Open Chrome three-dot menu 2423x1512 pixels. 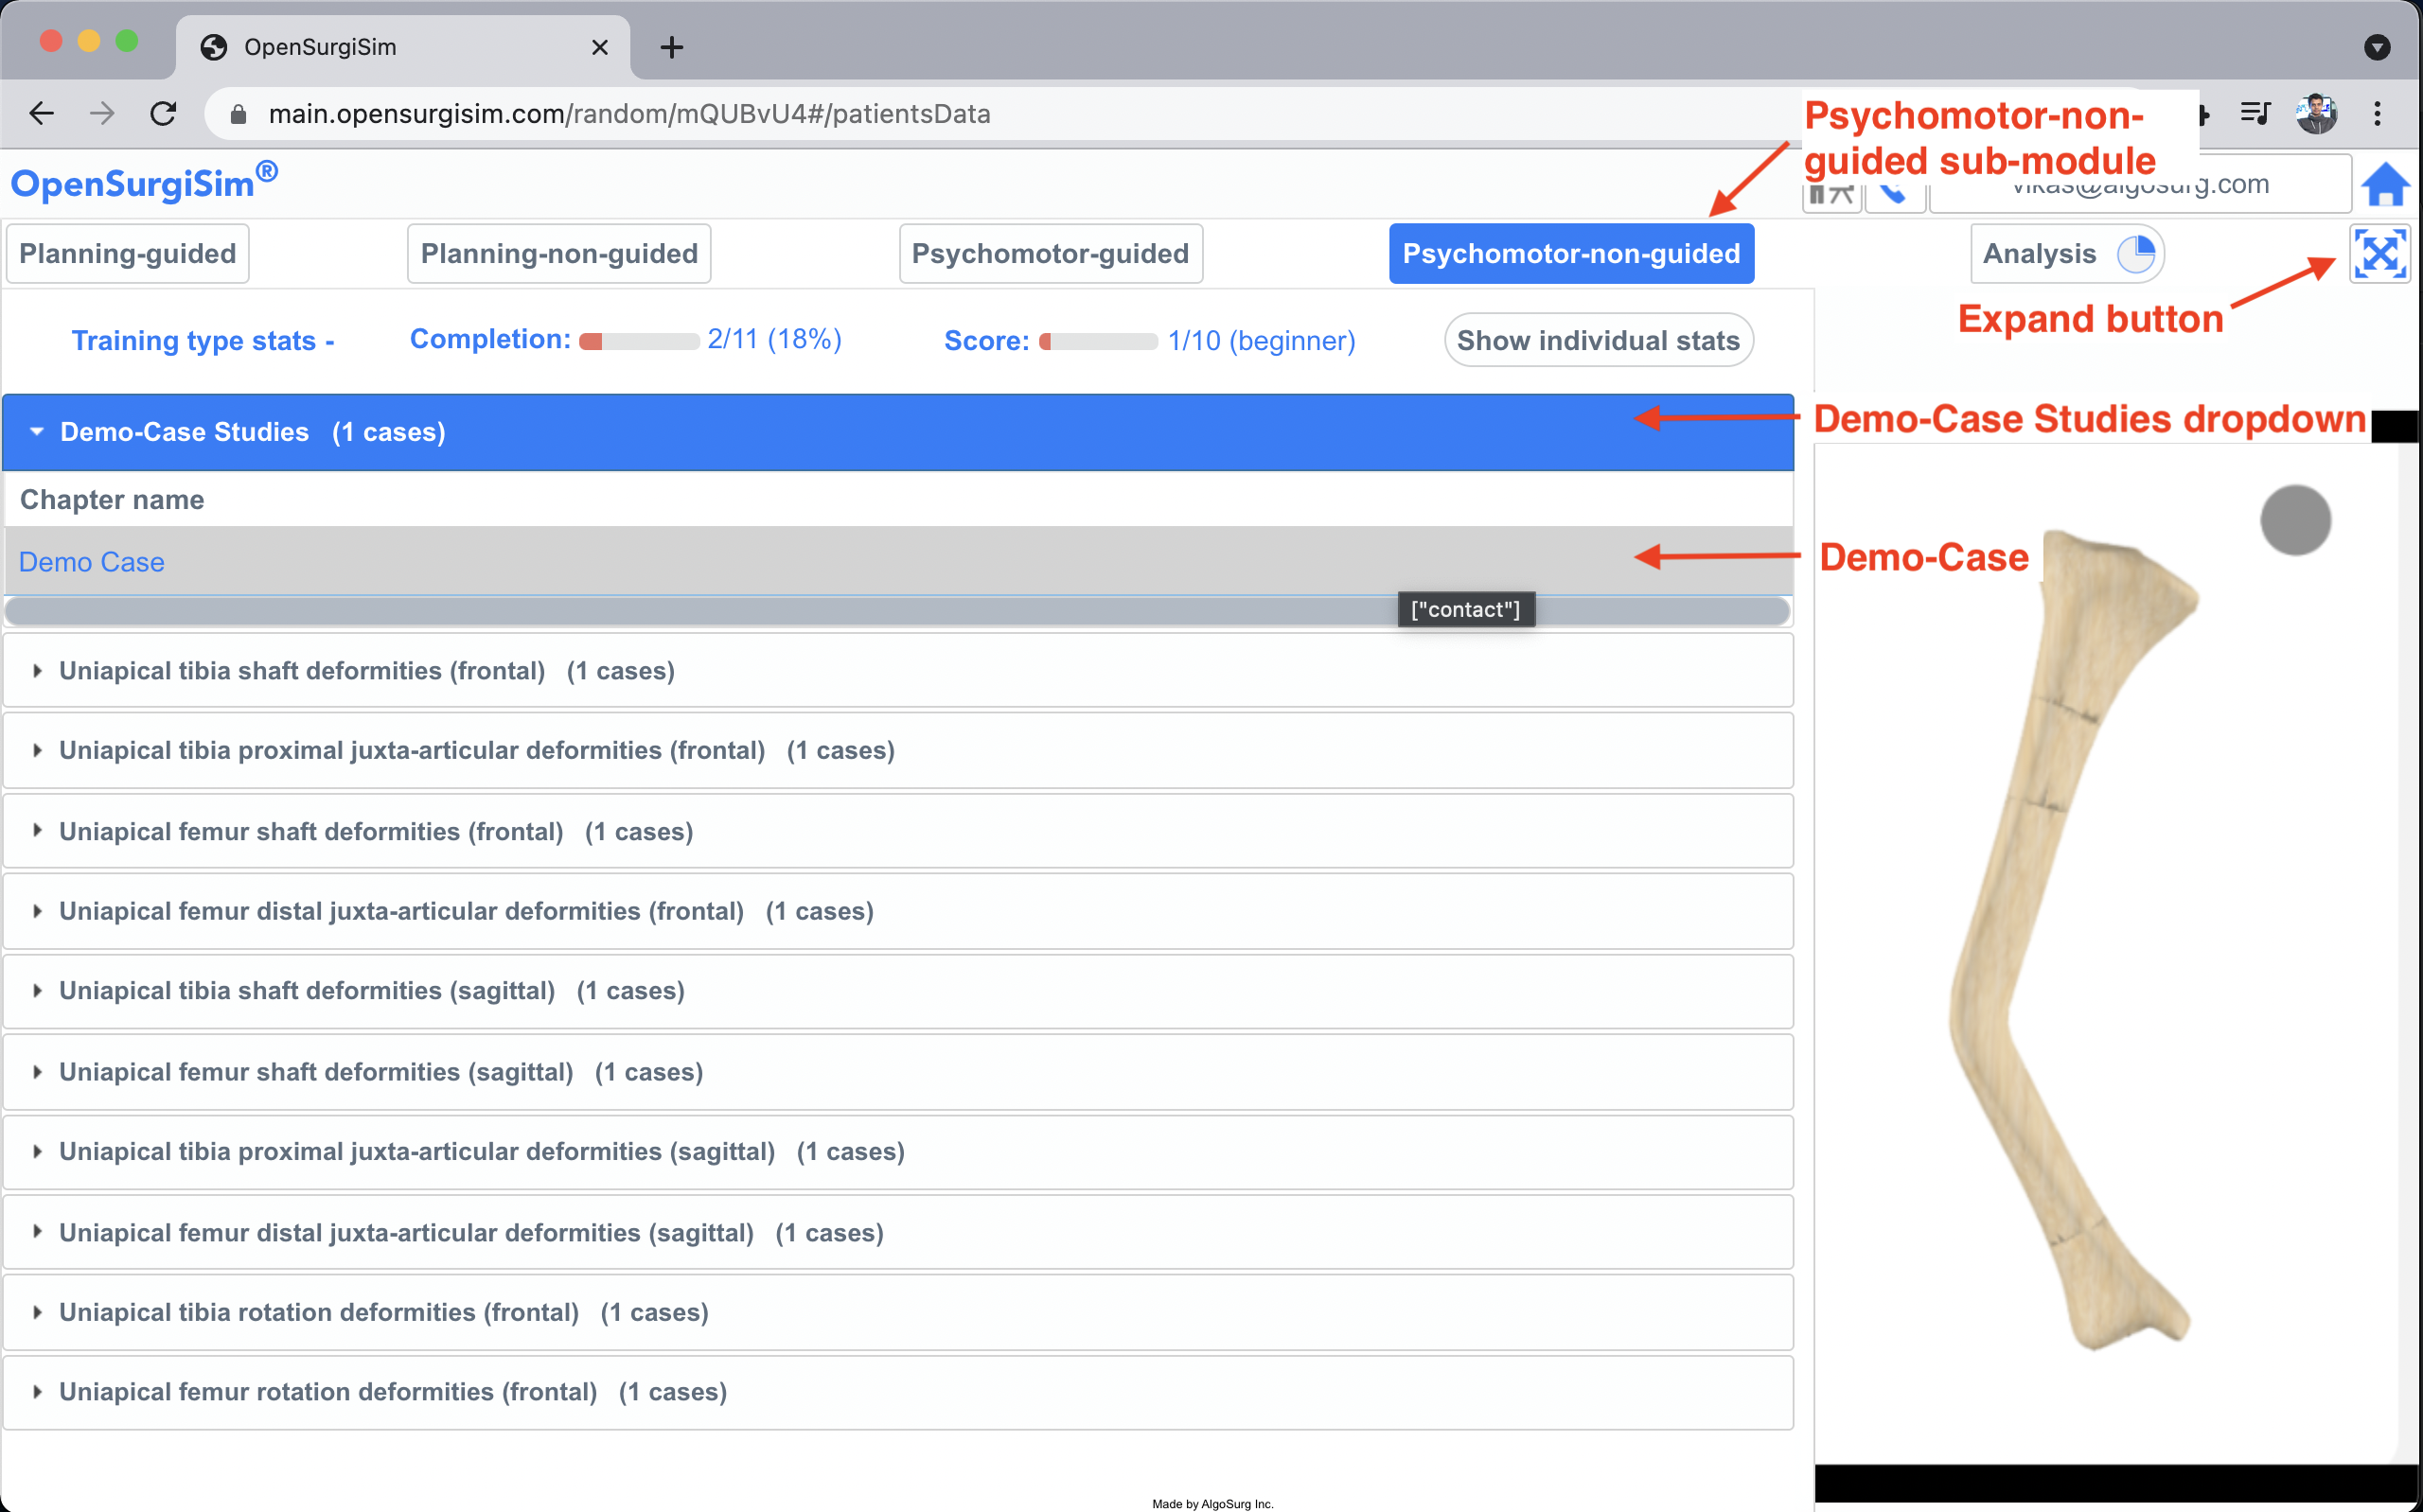[2377, 114]
